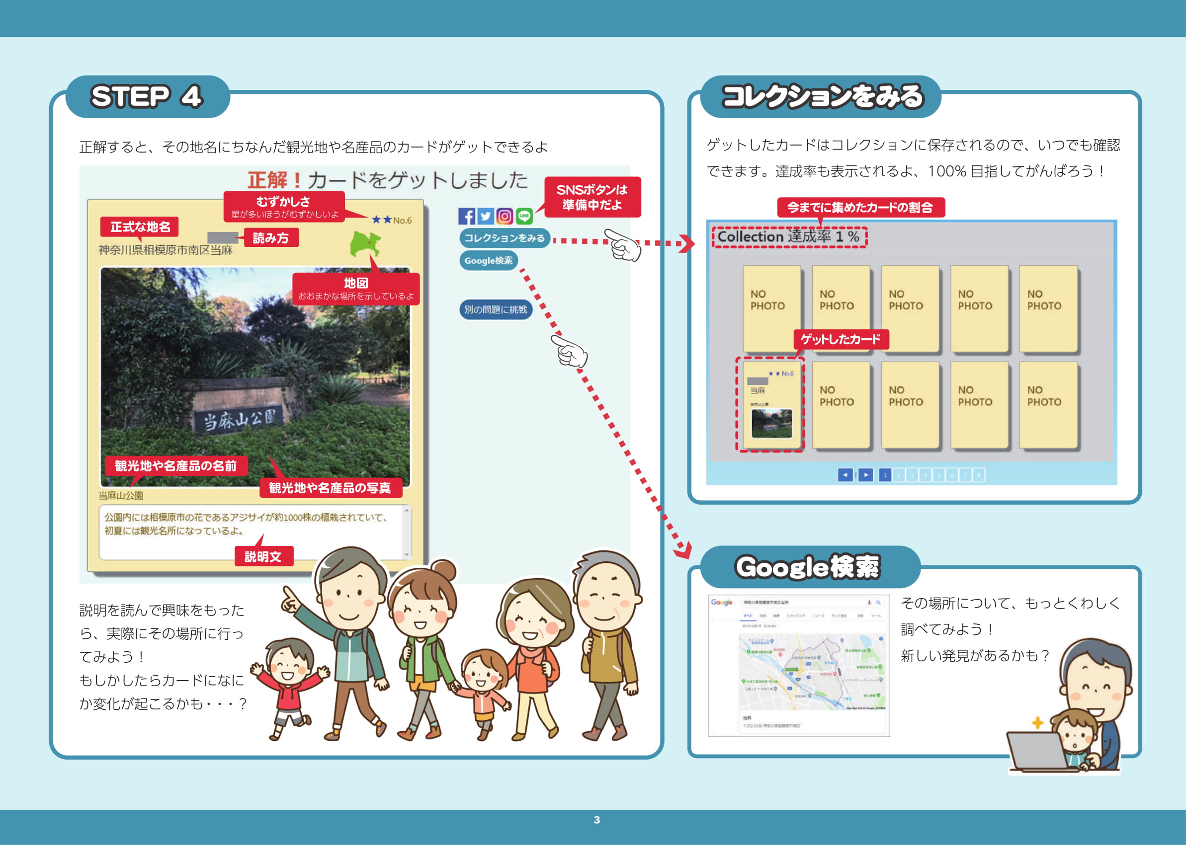The height and width of the screenshot is (845, 1186).
Task: Select the ニュース tab in Google results
Action: [818, 616]
